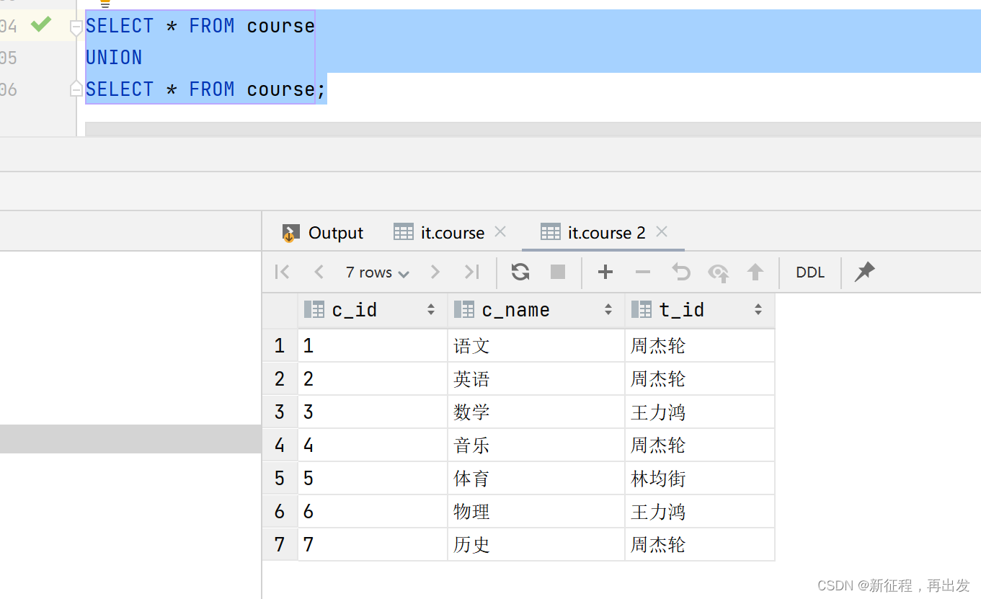Screen dimensions: 981x599
Task: Click the c_id cell with value 5
Action: click(373, 479)
